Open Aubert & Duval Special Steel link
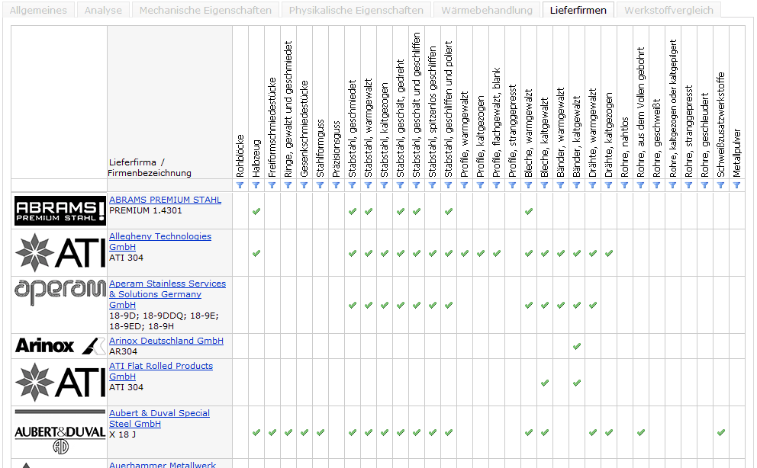Screen dimensions: 757x468 (159, 413)
